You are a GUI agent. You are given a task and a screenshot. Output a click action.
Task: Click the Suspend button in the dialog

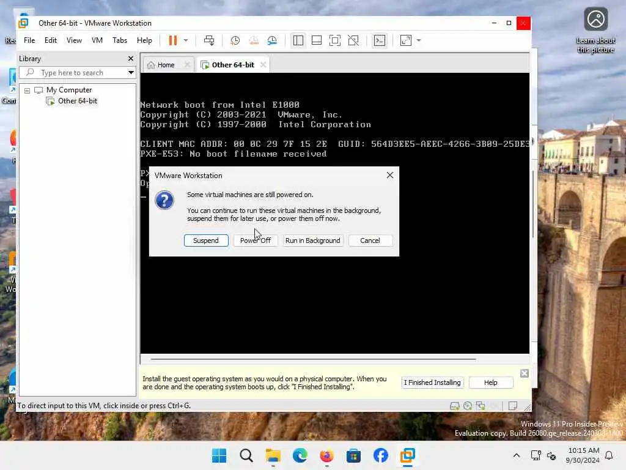click(x=206, y=240)
